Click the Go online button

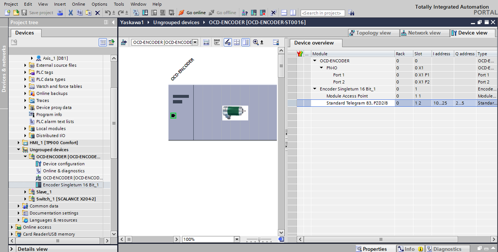point(192,13)
